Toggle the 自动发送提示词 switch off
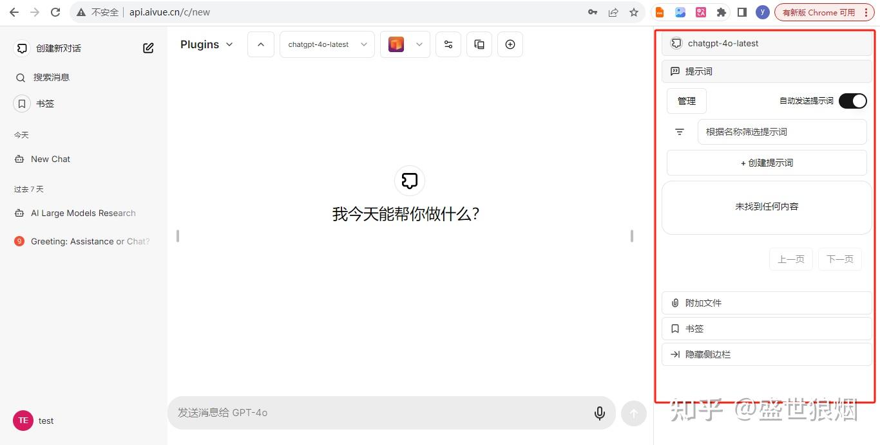Screen dimensions: 880x445 click(x=853, y=101)
